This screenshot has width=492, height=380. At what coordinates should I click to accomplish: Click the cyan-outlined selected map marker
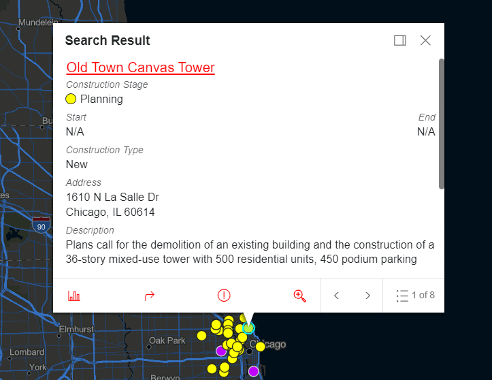click(248, 328)
